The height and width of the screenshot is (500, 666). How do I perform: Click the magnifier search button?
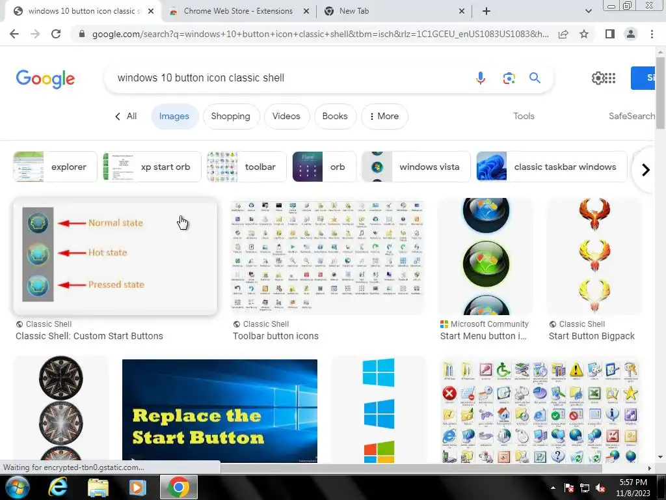point(535,78)
